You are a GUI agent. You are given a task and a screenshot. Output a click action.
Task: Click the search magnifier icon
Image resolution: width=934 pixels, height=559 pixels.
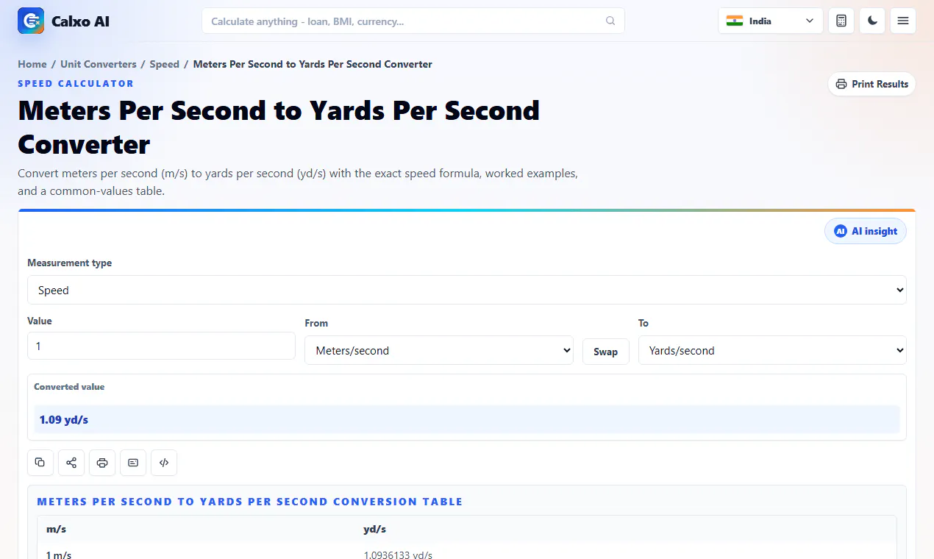[610, 21]
